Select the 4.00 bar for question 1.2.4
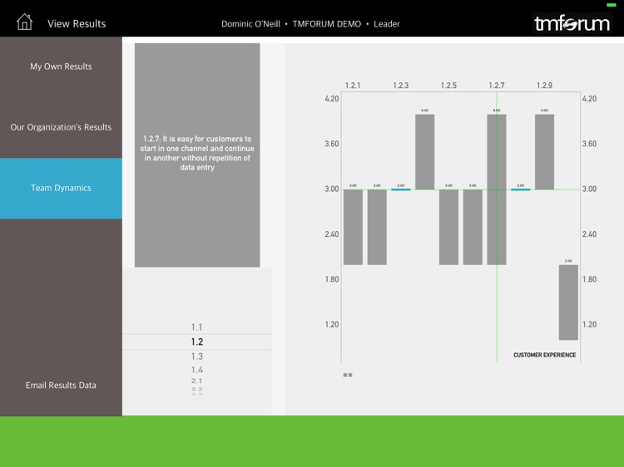Viewport: 624px width, 467px height. [424, 152]
